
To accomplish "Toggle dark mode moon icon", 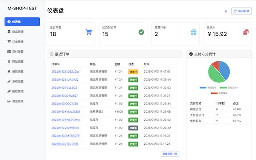I will point(226,11).
